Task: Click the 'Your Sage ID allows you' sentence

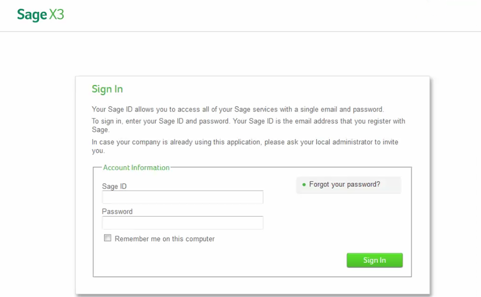Action: 237,109
